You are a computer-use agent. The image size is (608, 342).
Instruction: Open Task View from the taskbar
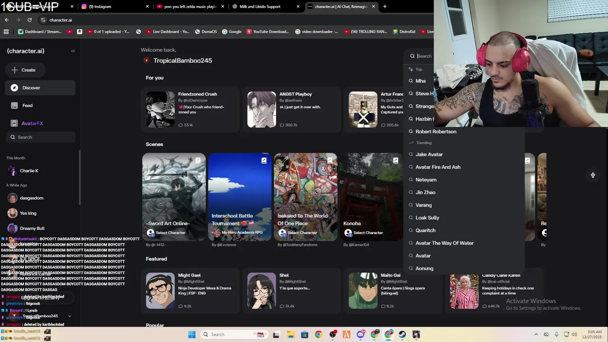pyautogui.click(x=276, y=334)
